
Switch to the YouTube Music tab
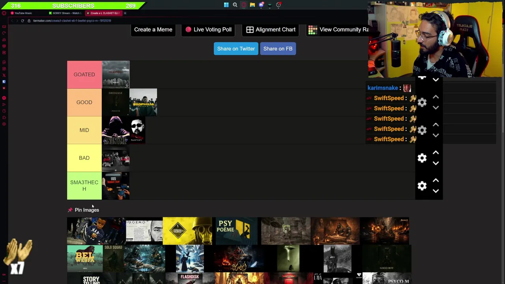[23, 13]
